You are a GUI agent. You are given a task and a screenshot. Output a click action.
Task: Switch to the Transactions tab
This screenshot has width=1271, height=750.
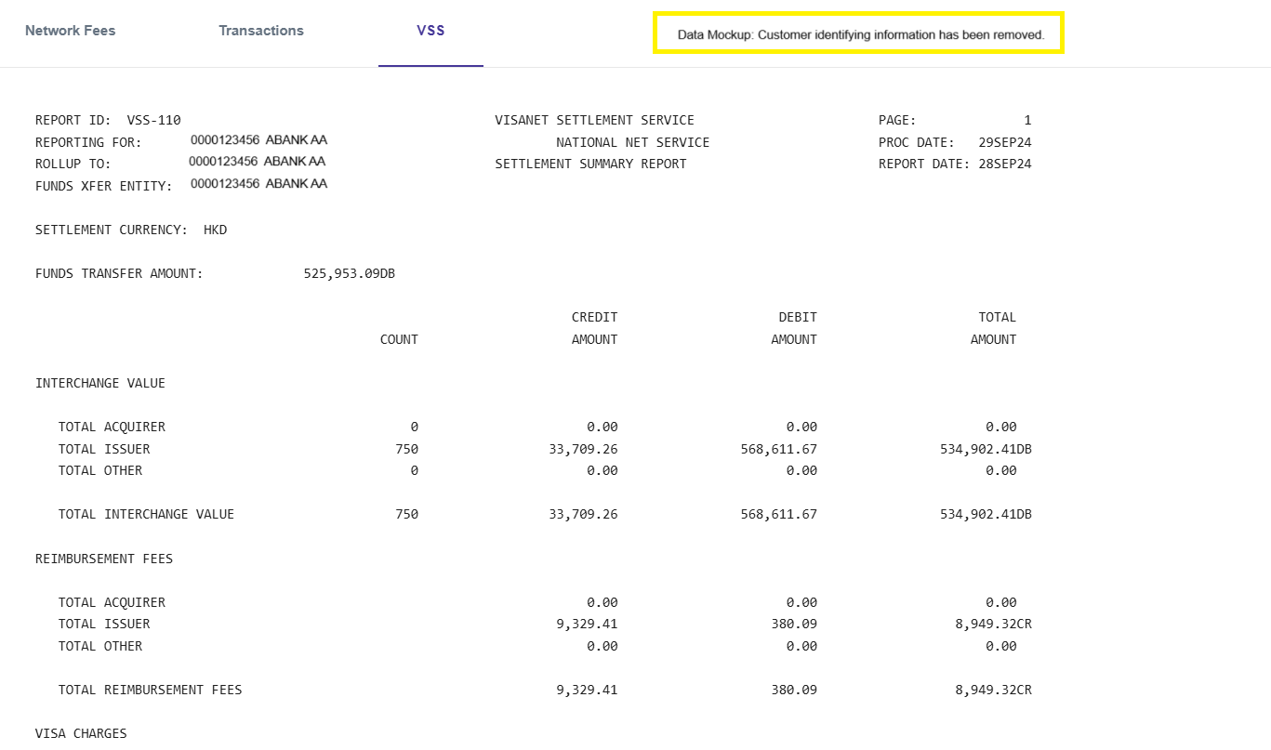pyautogui.click(x=261, y=31)
